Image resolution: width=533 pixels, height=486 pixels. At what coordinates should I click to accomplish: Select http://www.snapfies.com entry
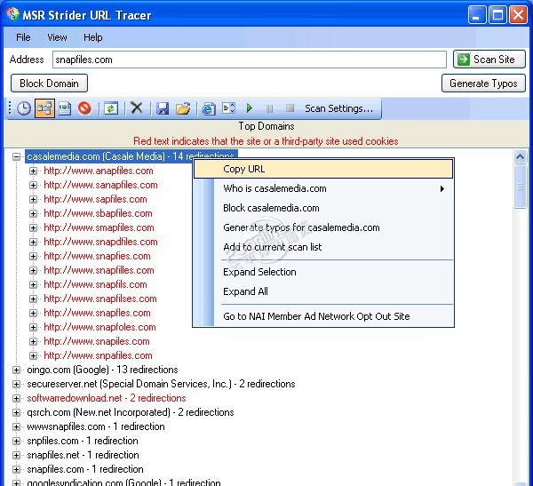pyautogui.click(x=97, y=256)
